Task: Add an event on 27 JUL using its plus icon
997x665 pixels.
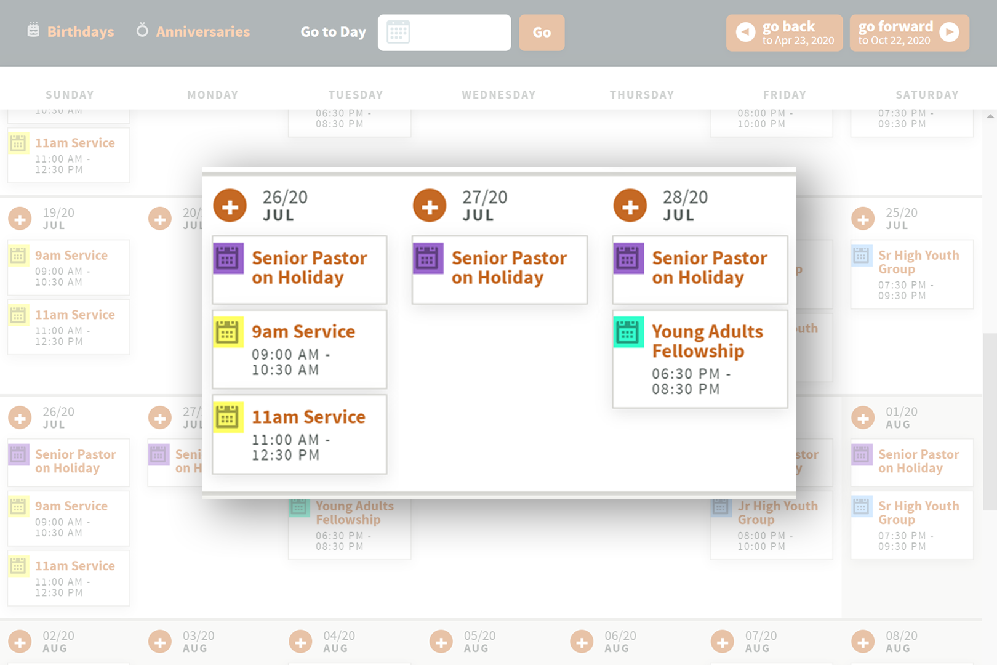Action: coord(430,205)
